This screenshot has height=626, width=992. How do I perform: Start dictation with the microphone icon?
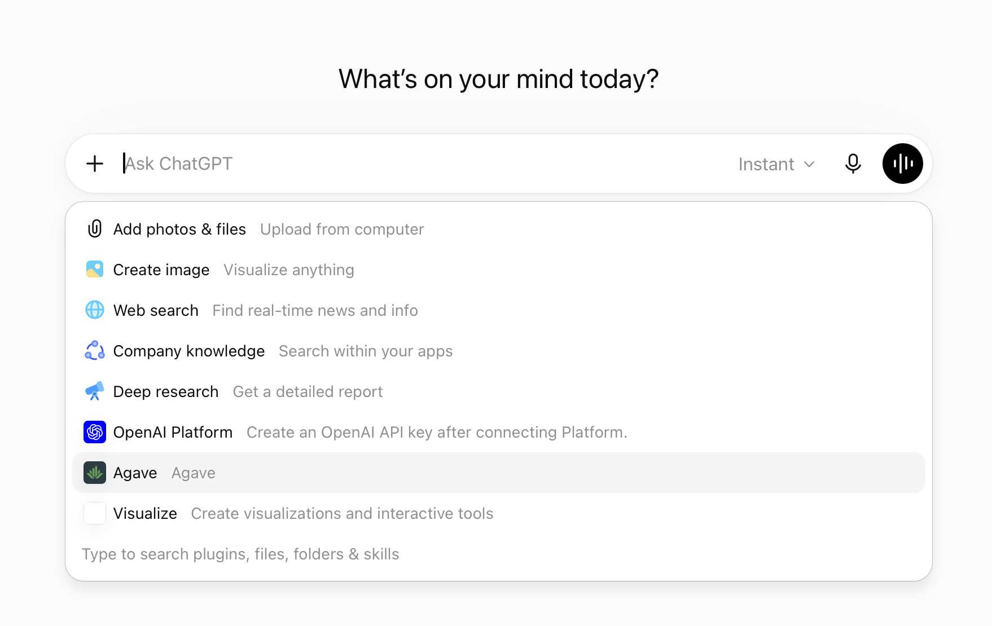[853, 164]
